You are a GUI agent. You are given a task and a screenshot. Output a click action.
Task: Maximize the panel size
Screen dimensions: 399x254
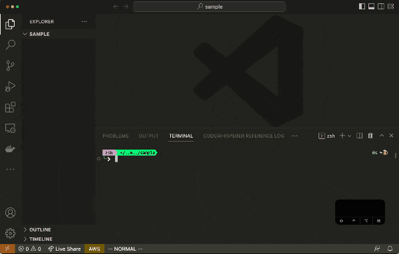click(382, 136)
